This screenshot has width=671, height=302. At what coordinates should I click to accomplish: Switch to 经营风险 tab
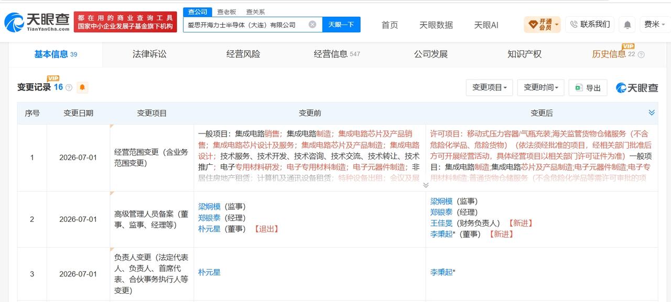click(x=243, y=54)
